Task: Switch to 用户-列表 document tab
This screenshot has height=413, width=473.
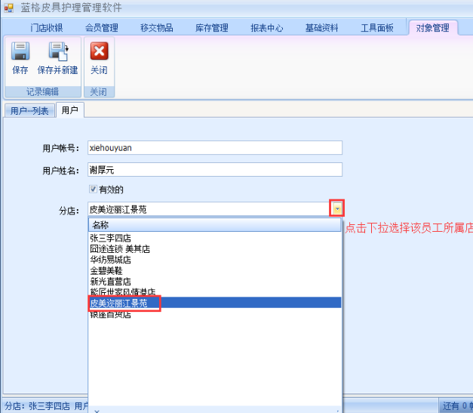Action: click(x=29, y=111)
